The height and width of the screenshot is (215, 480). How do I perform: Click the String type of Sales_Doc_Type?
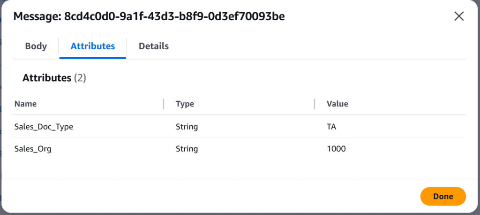click(x=187, y=127)
